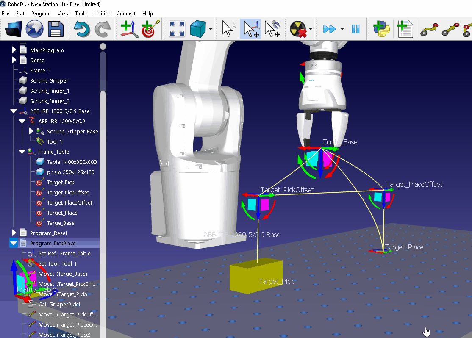Image resolution: width=472 pixels, height=338 pixels.
Task: Open the collision check dropdown arrow
Action: click(x=311, y=29)
